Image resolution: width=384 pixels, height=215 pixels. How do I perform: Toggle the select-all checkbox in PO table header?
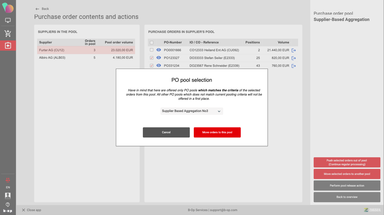[152, 43]
